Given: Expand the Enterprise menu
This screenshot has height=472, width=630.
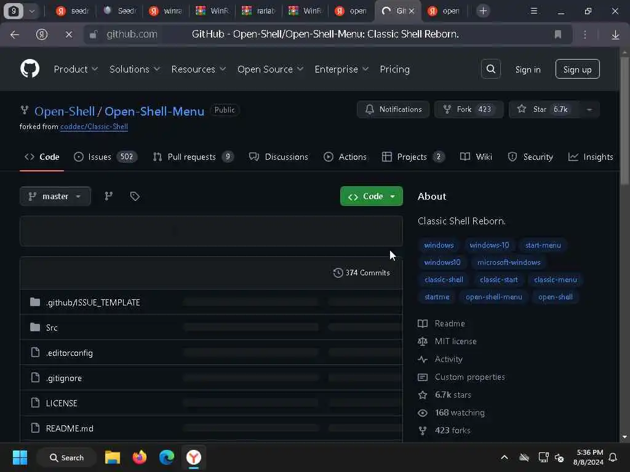Looking at the screenshot, I should [x=341, y=69].
